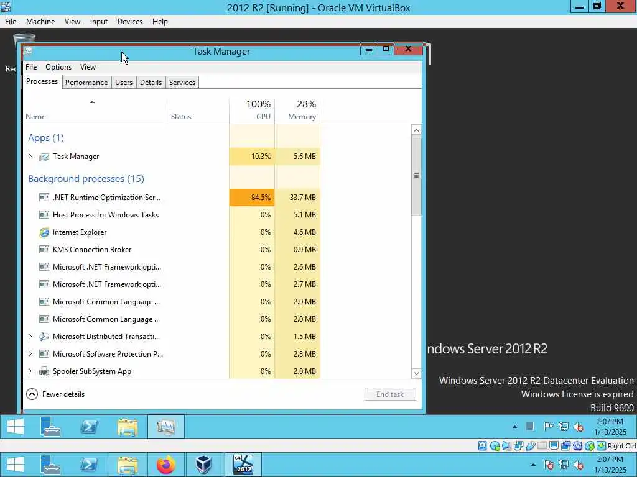The width and height of the screenshot is (637, 477).
Task: Open File Explorer on guest VM taskbar
Action: tap(127, 427)
